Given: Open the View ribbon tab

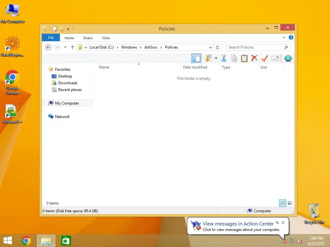Looking at the screenshot, I should (106, 38).
